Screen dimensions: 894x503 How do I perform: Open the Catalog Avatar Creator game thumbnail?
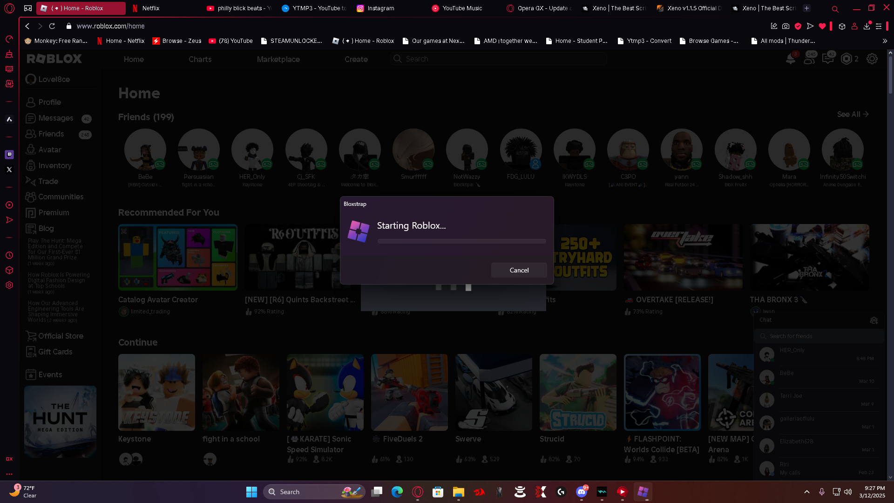[178, 257]
